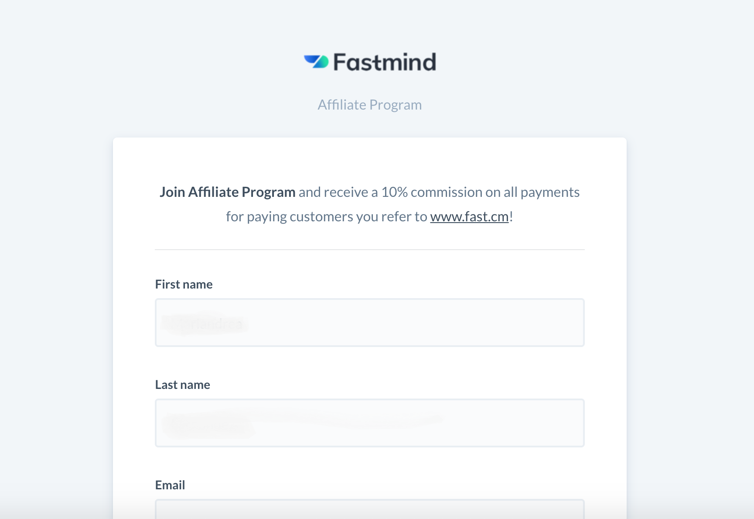Focus the First name input field
The image size is (754, 519).
369,323
